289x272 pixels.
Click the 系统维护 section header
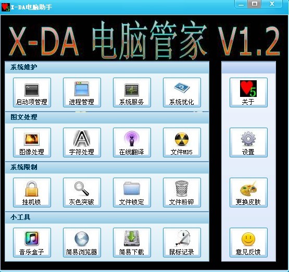107,67
